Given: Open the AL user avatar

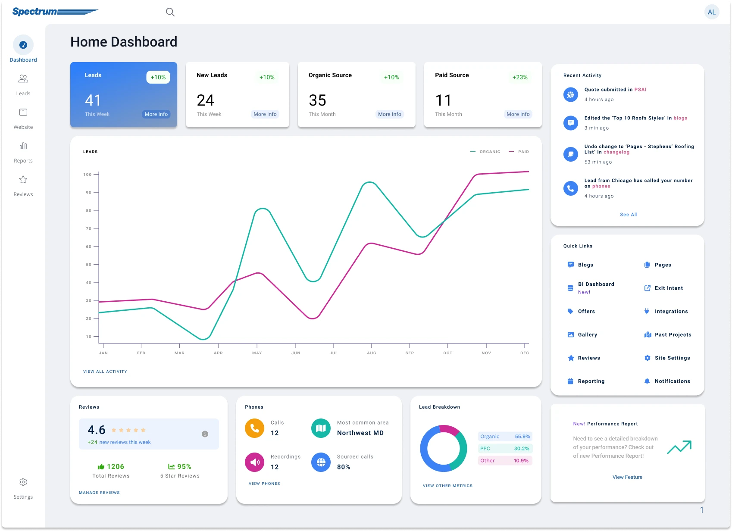Looking at the screenshot, I should click(711, 12).
